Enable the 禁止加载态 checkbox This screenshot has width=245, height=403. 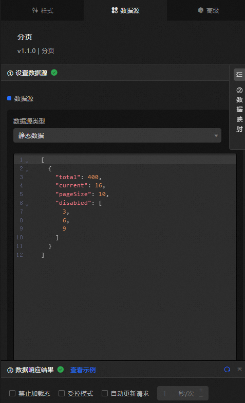pos(12,393)
